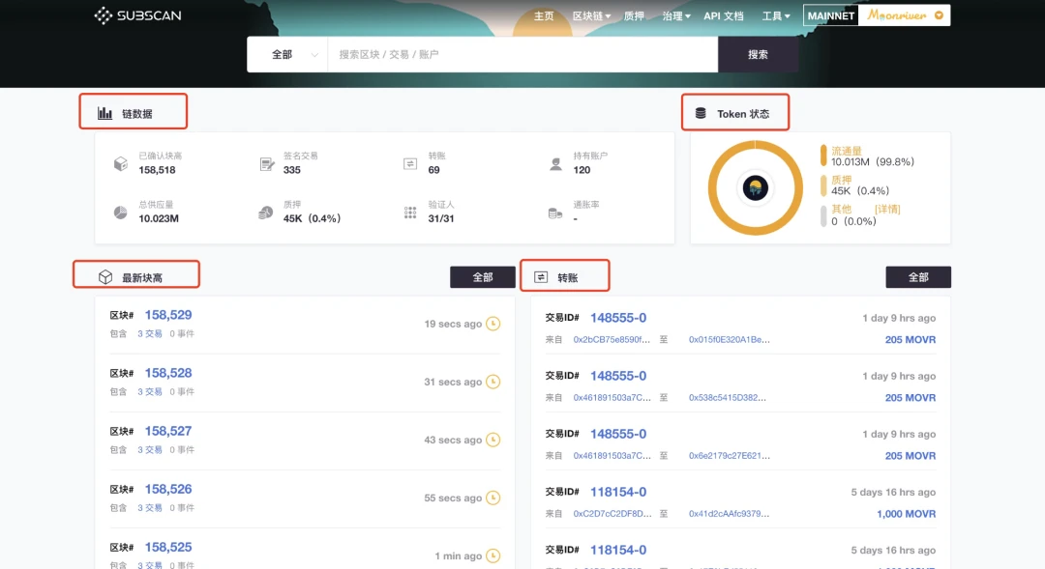The width and height of the screenshot is (1045, 569).
Task: Click the clock icon for block 158,529
Action: coord(493,324)
